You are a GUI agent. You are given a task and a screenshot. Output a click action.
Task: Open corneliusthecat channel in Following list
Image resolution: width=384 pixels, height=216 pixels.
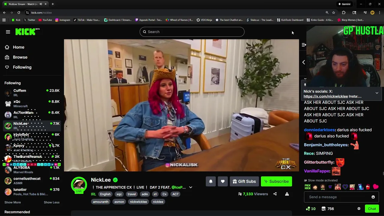32,181
